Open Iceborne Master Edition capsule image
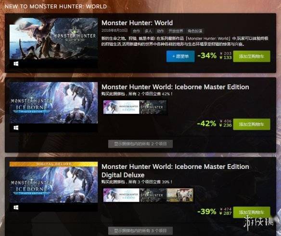This screenshot has height=236, width=281. (x=53, y=103)
